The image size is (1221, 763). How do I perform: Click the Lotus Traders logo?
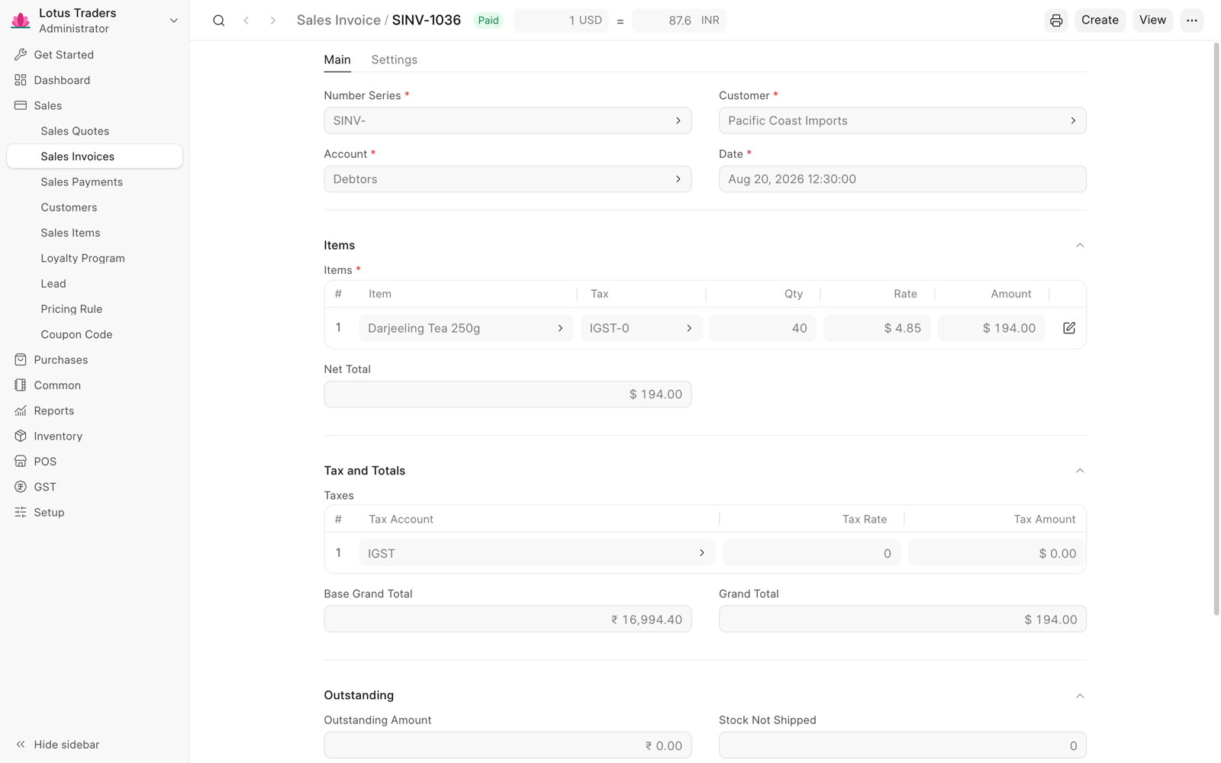point(21,21)
